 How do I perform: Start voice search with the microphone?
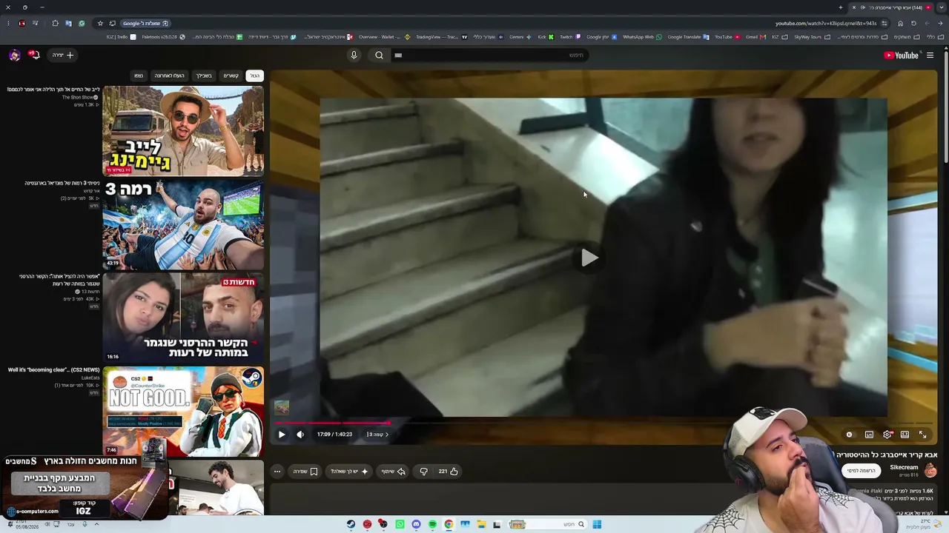pos(354,56)
